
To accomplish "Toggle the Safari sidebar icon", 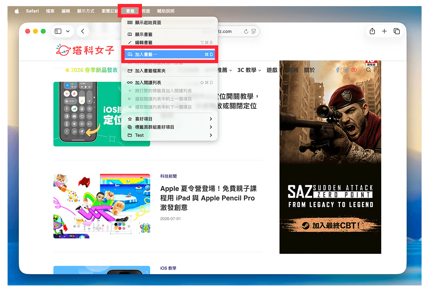I will point(58,31).
